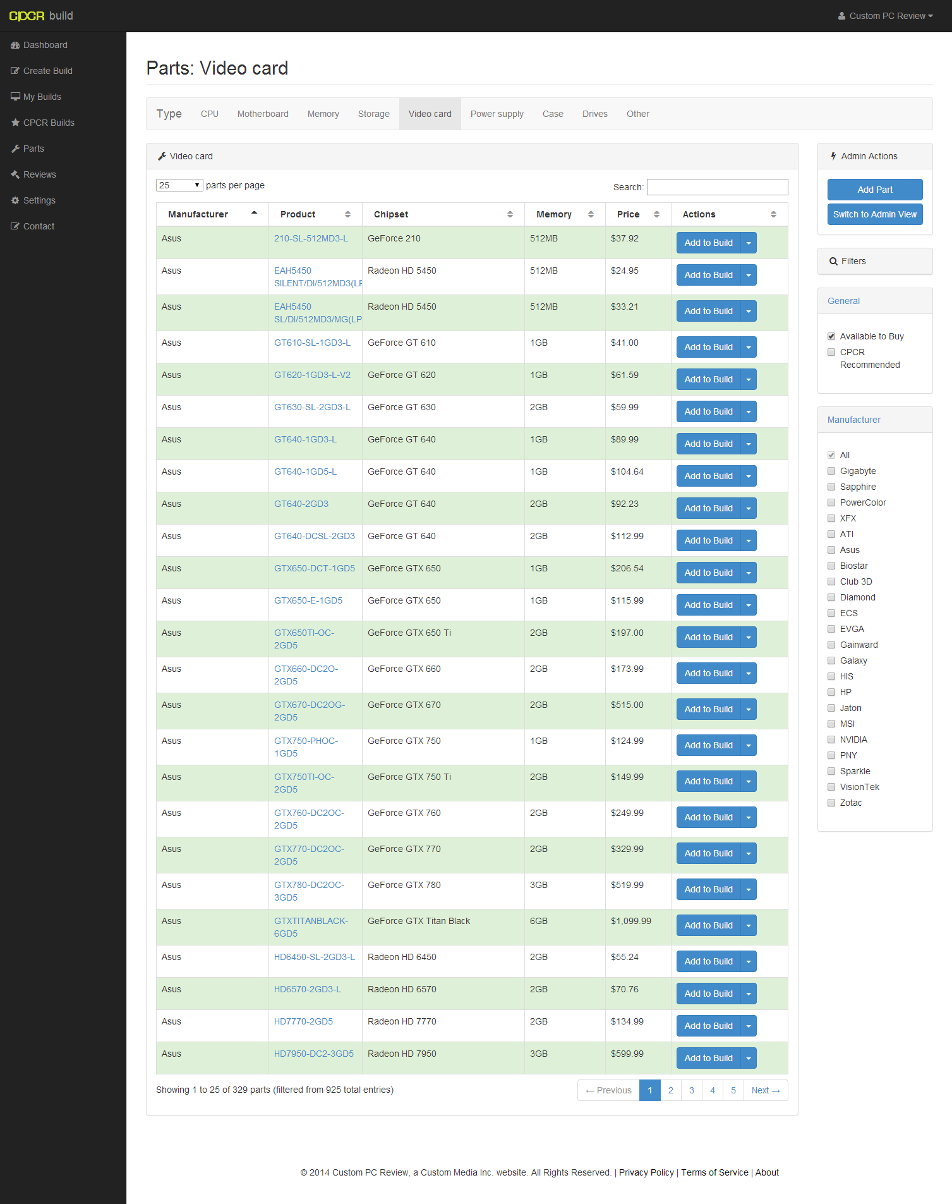Open Add to Build dropdown for GT610-SL-1GD3-L
Image resolution: width=952 pixels, height=1204 pixels.
click(749, 347)
